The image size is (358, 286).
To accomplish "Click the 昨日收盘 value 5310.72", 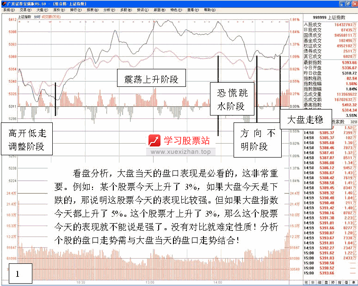I will point(349,73).
